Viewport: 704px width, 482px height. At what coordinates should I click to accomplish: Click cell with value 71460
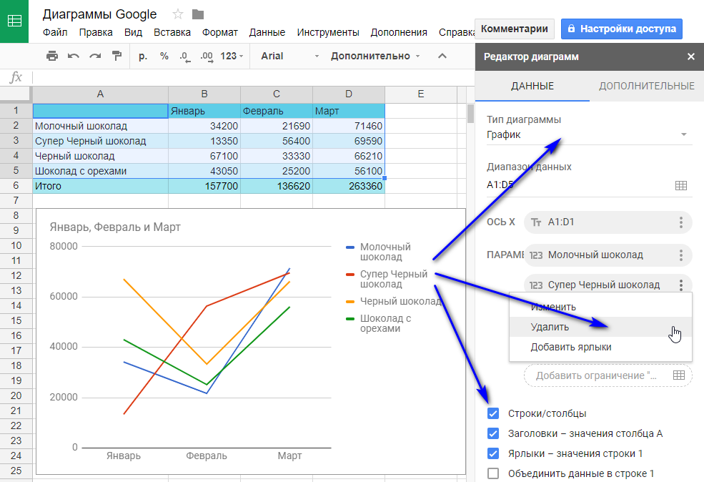point(349,127)
